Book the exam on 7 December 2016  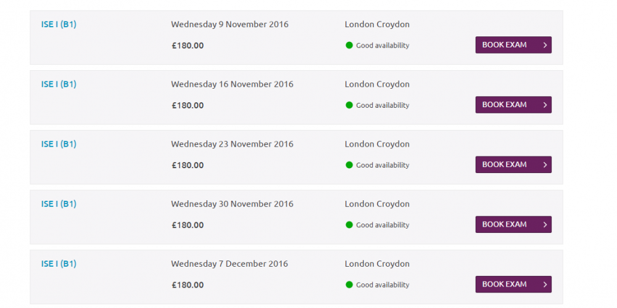tap(513, 285)
